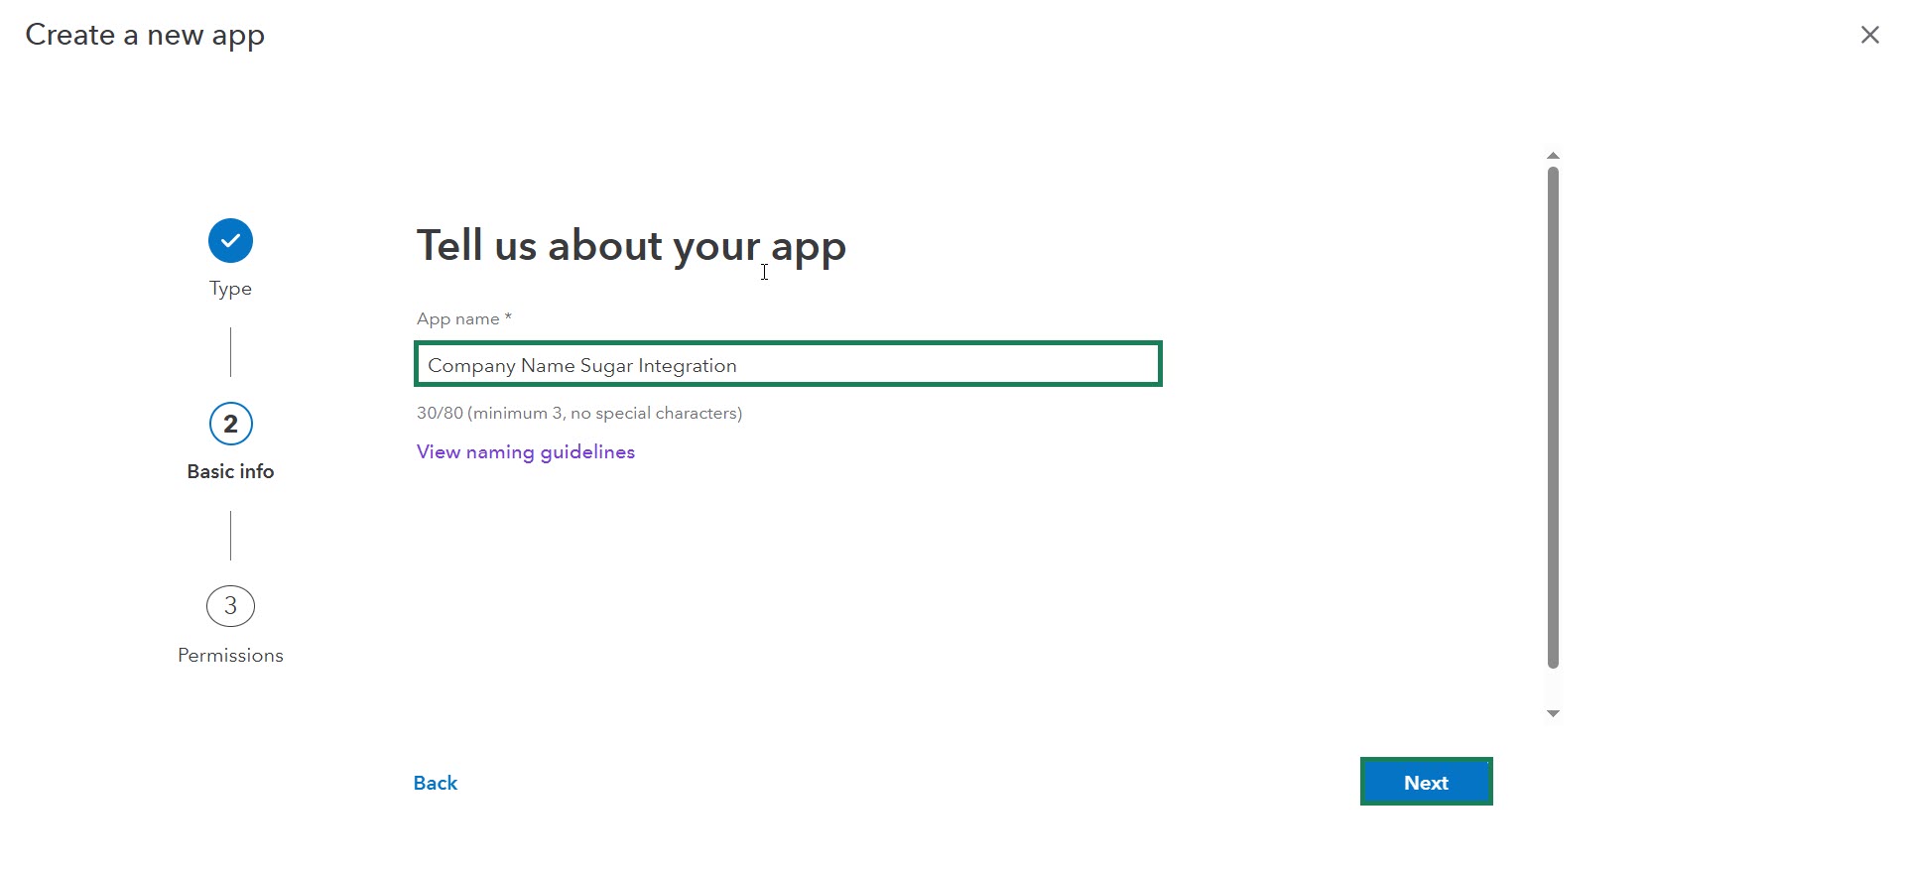The height and width of the screenshot is (872, 1905).
Task: Click the 30/80 character count hint
Action: click(x=578, y=414)
